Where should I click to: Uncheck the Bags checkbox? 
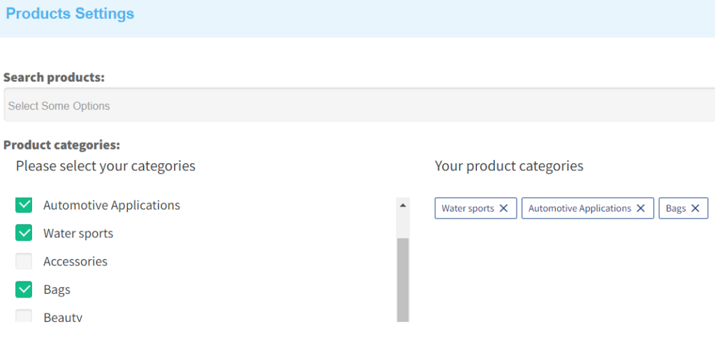(24, 290)
